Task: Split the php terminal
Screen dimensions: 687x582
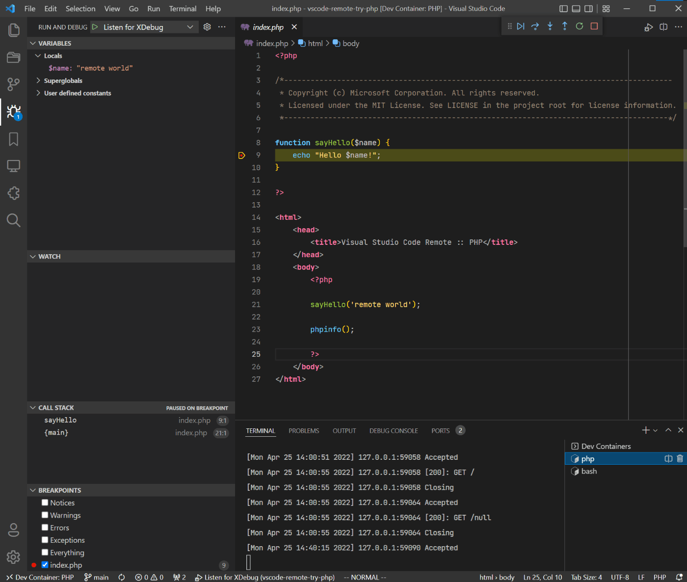Action: [x=668, y=459]
